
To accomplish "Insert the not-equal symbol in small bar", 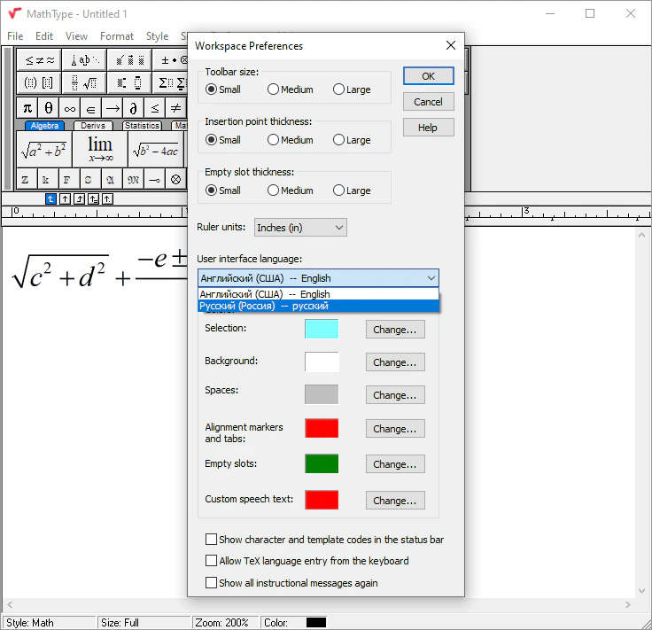I will (x=176, y=108).
